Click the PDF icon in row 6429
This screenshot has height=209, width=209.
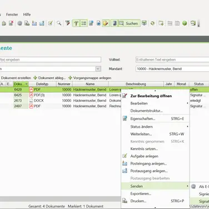[31, 89]
